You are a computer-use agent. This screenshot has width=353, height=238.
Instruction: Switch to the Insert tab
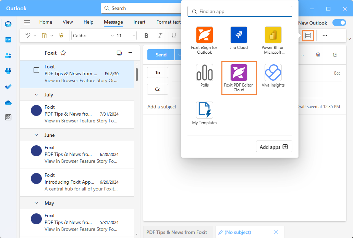(139, 22)
